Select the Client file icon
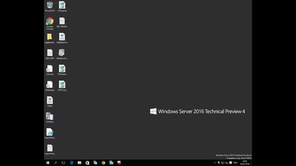The image size is (296, 166). [50, 102]
